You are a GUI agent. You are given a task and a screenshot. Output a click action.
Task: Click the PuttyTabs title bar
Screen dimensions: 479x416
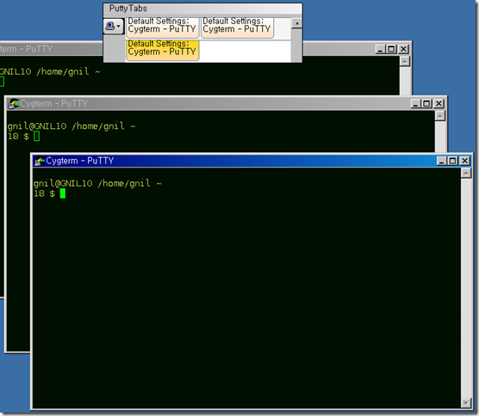(202, 9)
